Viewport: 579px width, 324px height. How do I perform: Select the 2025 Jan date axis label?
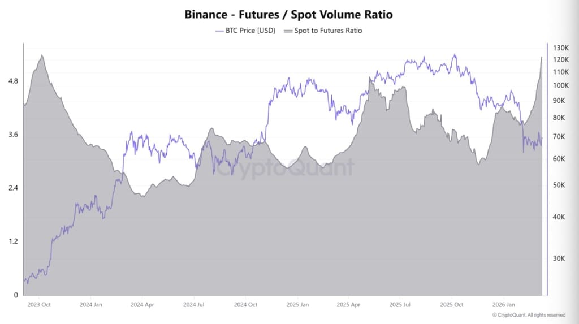click(x=297, y=305)
